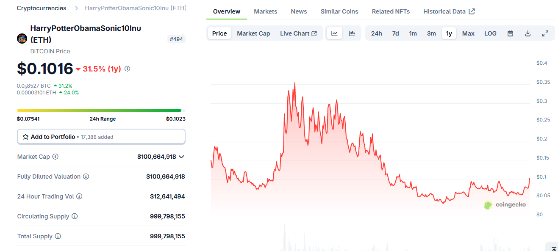Select the line chart view icon
This screenshot has height=251, width=558.
pyautogui.click(x=334, y=33)
